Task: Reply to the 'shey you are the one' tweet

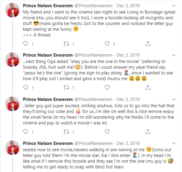Action: (x=26, y=87)
